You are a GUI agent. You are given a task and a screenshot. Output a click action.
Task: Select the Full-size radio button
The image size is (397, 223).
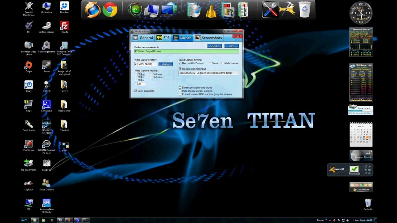click(151, 74)
